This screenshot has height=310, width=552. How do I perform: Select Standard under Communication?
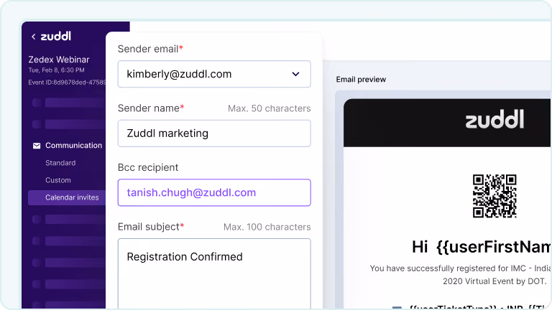(x=60, y=163)
